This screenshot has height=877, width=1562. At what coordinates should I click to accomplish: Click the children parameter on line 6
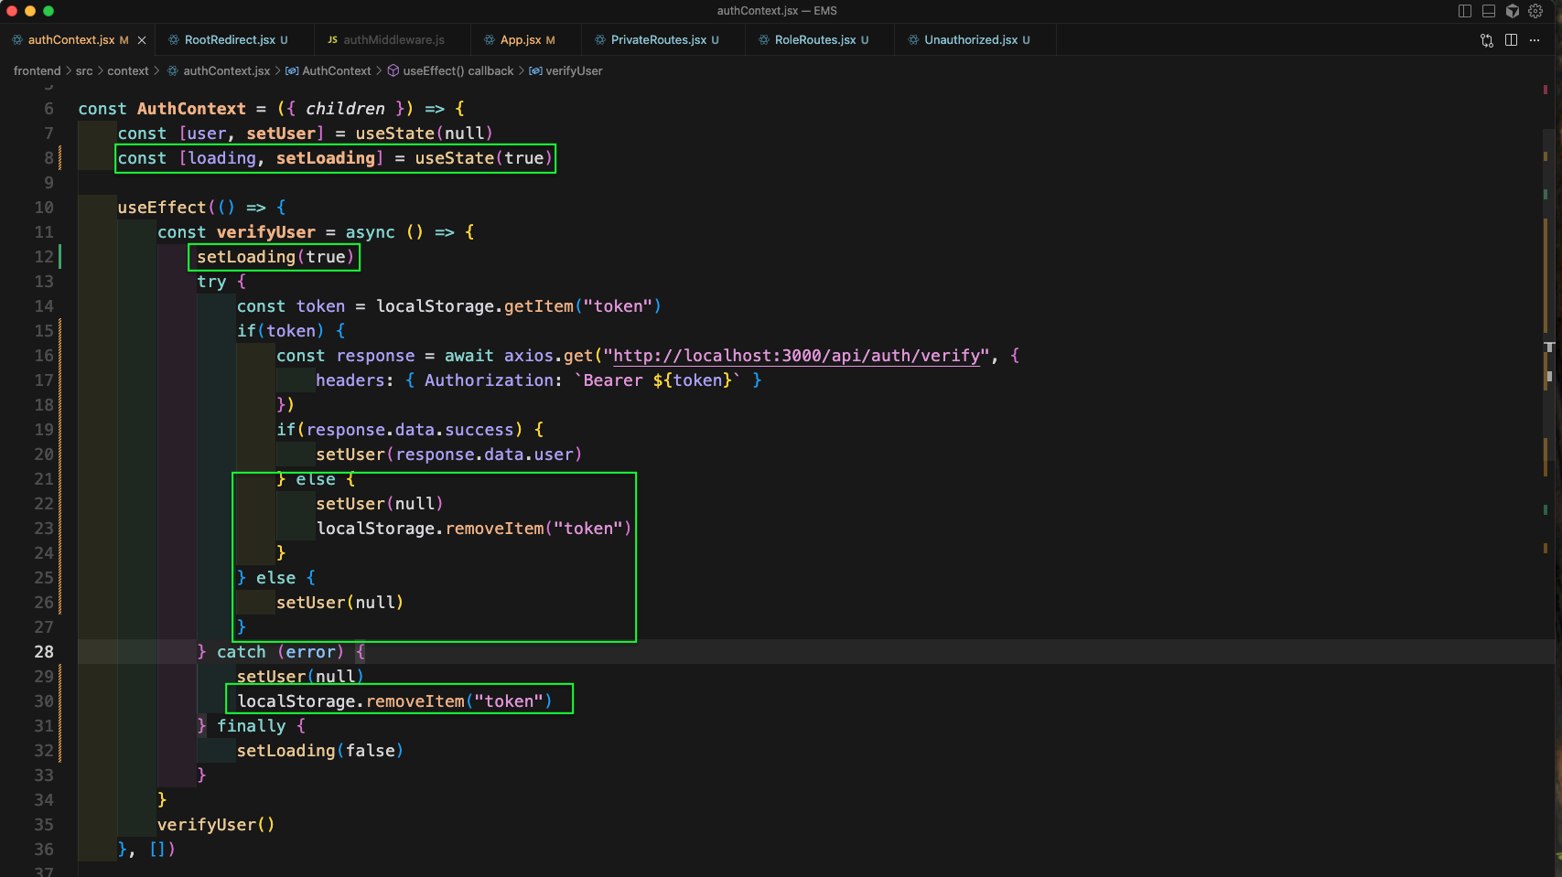(345, 109)
